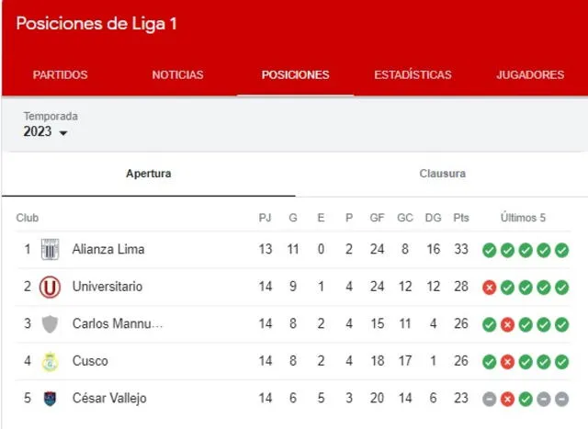Click the Carlos Mannucci club crest

50,324
